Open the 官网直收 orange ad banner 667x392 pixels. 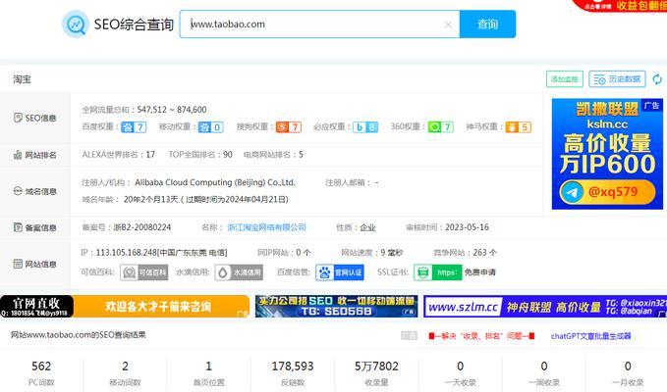coord(125,307)
